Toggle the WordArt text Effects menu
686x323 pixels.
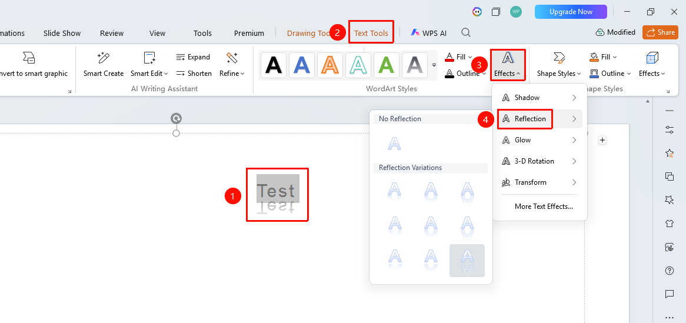[x=508, y=65]
